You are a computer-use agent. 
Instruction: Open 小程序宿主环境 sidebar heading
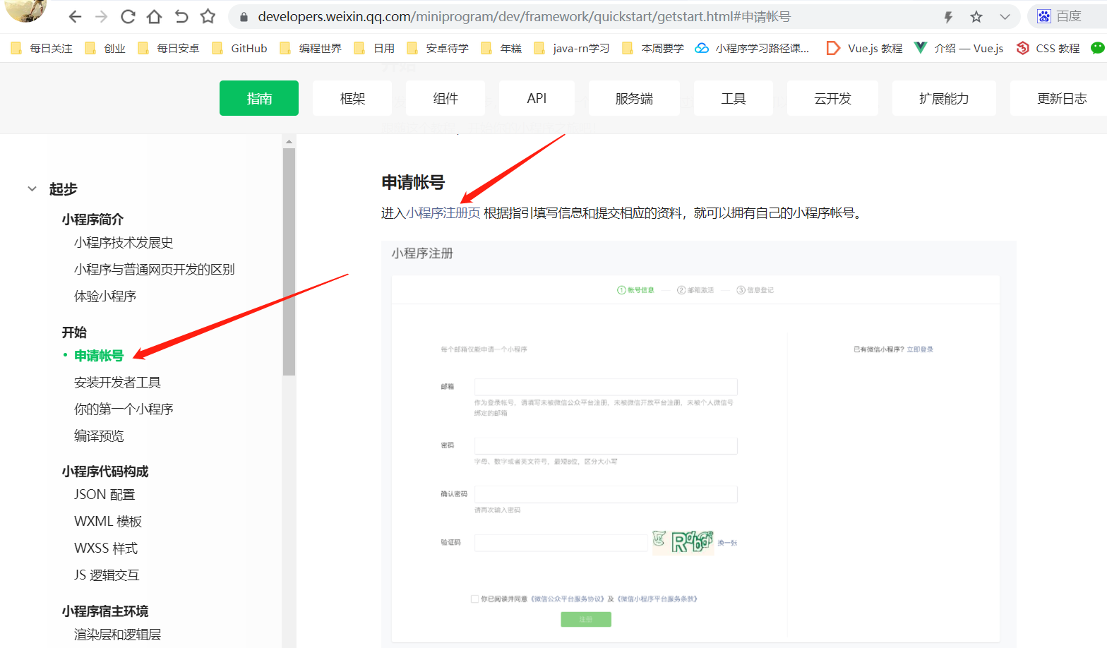pyautogui.click(x=105, y=611)
